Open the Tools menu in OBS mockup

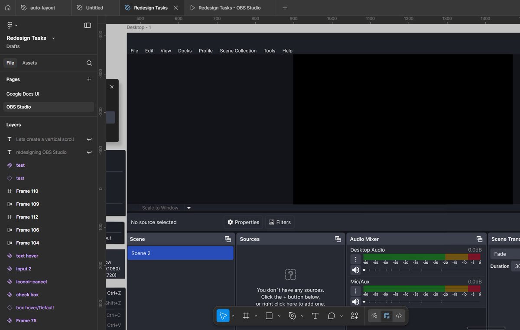[x=270, y=51]
